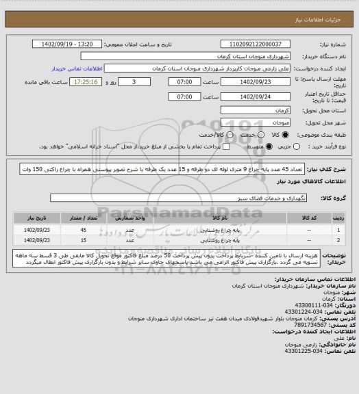Click the remaining time field 17:25:16
The height and width of the screenshot is (394, 359).
(86, 82)
